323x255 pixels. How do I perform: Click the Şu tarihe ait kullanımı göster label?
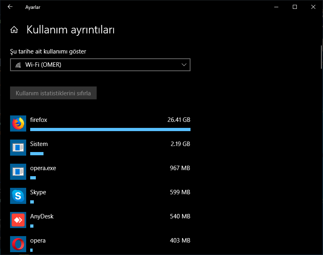coord(48,51)
